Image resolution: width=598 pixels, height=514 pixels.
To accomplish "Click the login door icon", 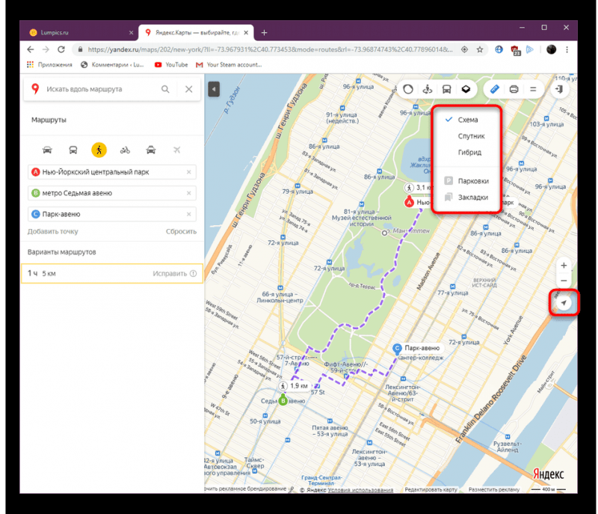I will click(x=559, y=89).
